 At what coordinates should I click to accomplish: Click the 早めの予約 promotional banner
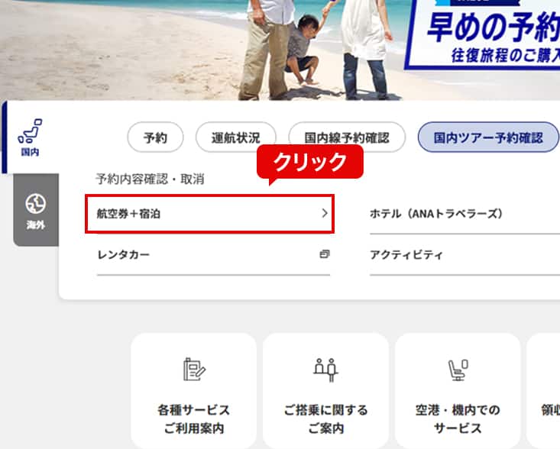click(x=483, y=34)
